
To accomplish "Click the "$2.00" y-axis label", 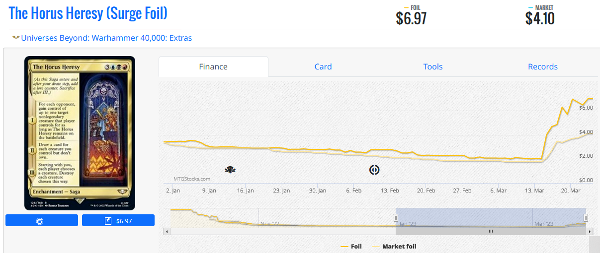I will coord(586,156).
